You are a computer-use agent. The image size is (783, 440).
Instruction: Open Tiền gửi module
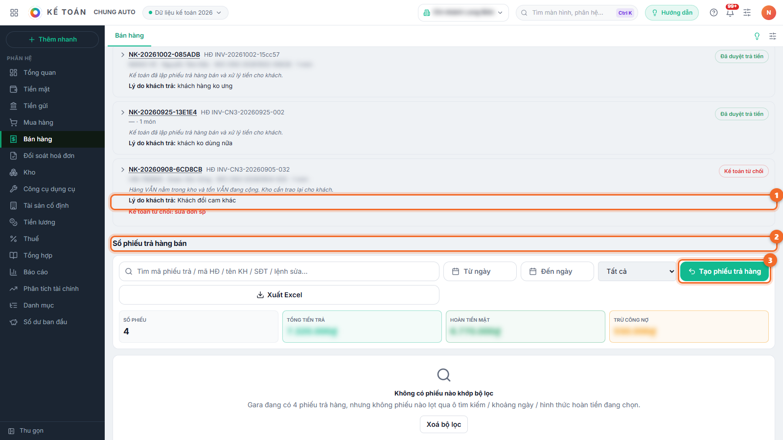click(52, 106)
